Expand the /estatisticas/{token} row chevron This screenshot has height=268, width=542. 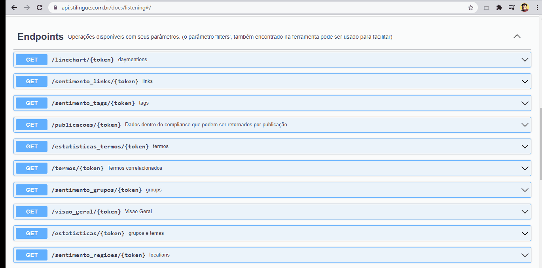pyautogui.click(x=525, y=233)
